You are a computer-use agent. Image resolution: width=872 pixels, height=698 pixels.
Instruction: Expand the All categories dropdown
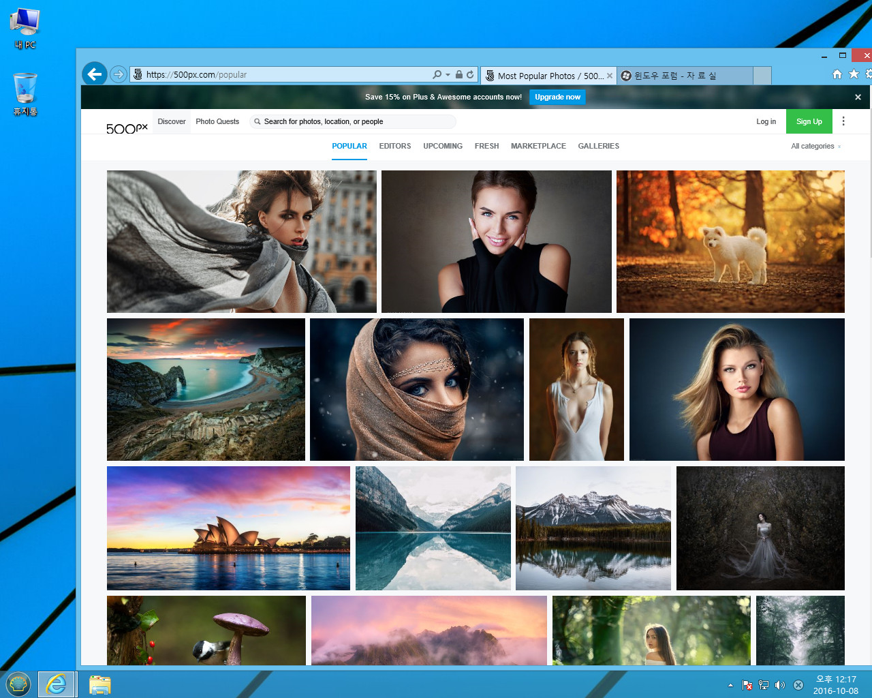click(815, 146)
